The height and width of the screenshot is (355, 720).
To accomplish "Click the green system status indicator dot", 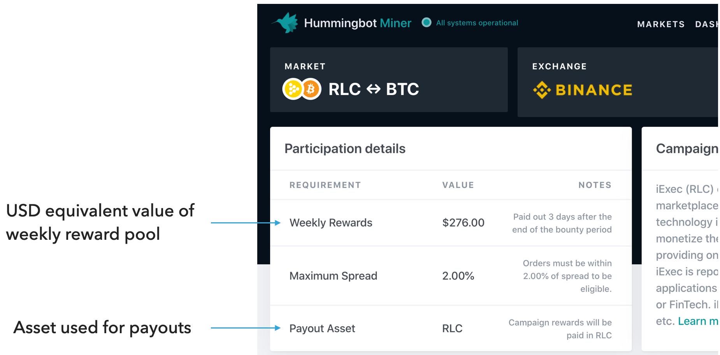I will 427,23.
